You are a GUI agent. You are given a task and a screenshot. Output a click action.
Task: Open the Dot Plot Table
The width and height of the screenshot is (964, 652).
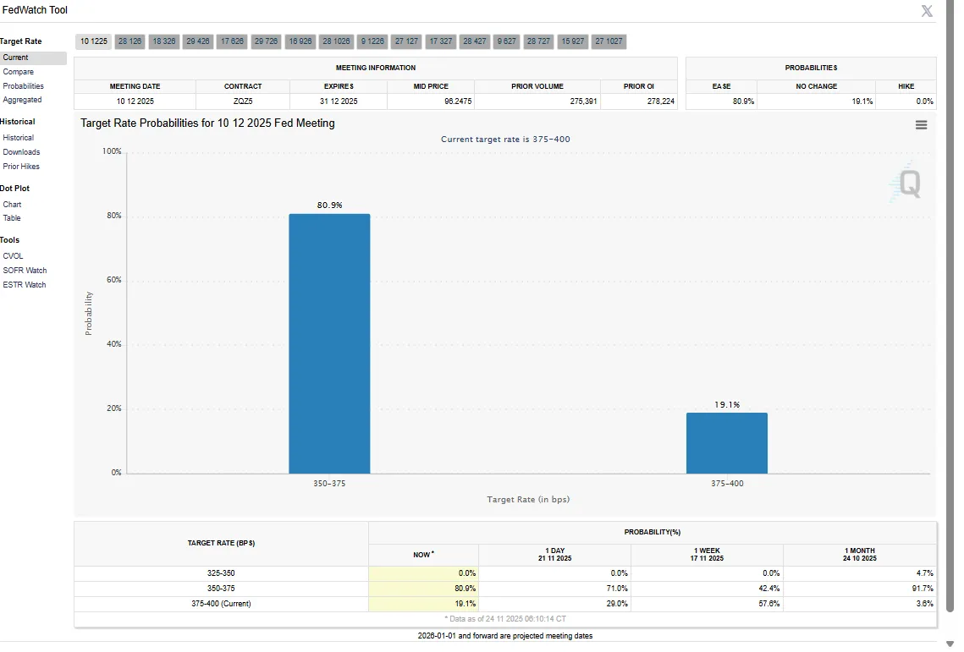point(12,218)
